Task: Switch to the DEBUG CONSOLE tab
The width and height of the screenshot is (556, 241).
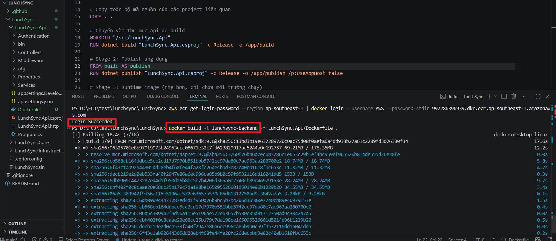Action: pyautogui.click(x=163, y=96)
